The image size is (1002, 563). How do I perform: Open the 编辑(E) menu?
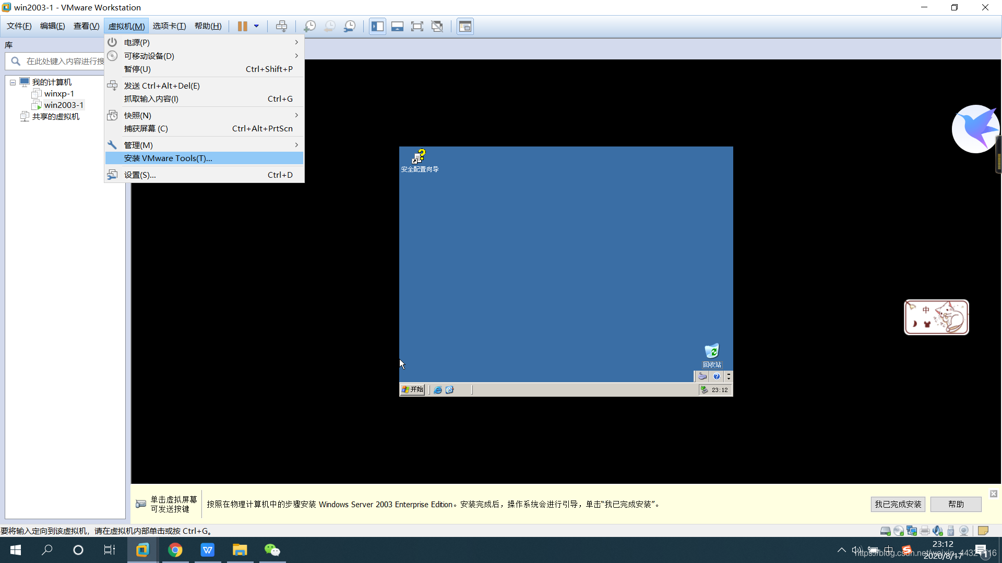[53, 26]
